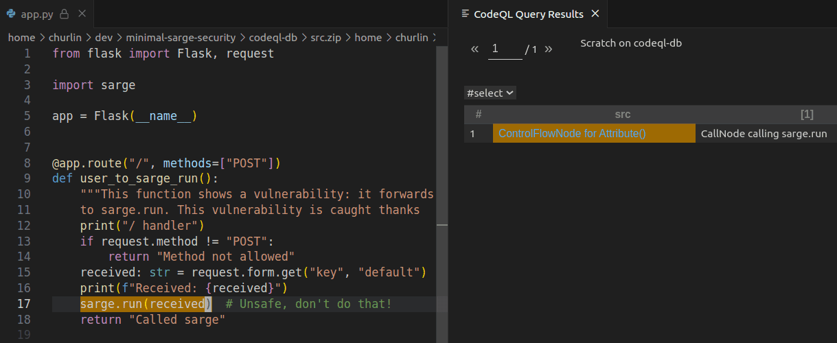The height and width of the screenshot is (343, 837).
Task: Click the read-only lock icon on app.py tab
Action: point(65,14)
